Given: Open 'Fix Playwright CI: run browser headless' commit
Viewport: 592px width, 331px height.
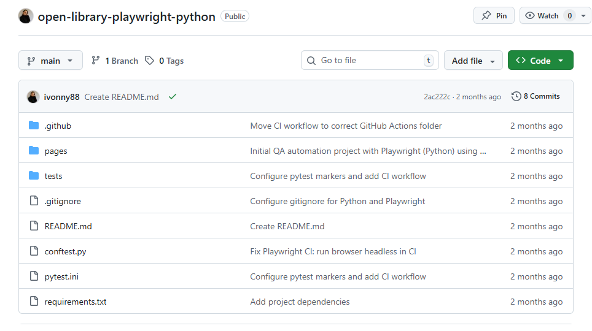Looking at the screenshot, I should pos(333,251).
